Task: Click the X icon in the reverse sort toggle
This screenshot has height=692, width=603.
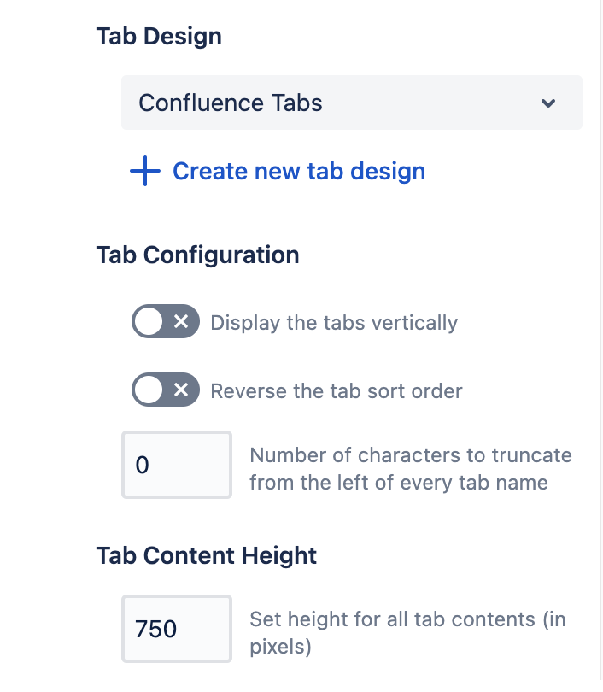Action: (x=181, y=390)
